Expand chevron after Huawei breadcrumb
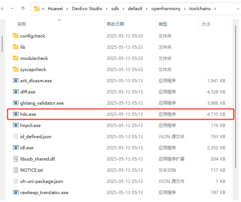241x202 pixels. (67, 9)
